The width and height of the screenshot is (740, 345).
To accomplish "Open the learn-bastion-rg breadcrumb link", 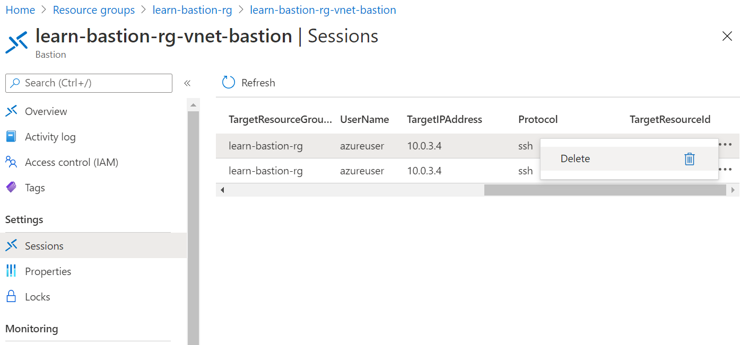I will (192, 10).
